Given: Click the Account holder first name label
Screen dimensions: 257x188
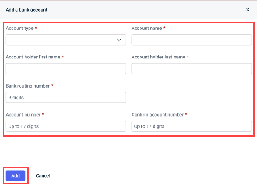Looking at the screenshot, I should [33, 57].
